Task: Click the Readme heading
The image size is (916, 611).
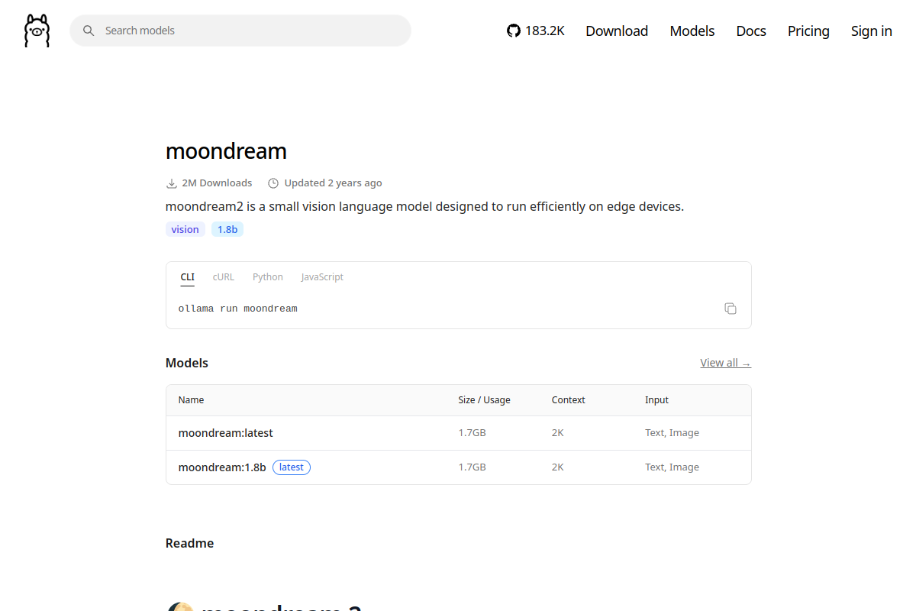Action: click(189, 543)
